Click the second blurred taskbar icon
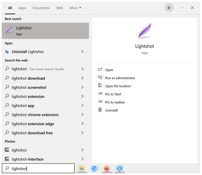This screenshot has width=202, height=175. pyautogui.click(x=94, y=169)
